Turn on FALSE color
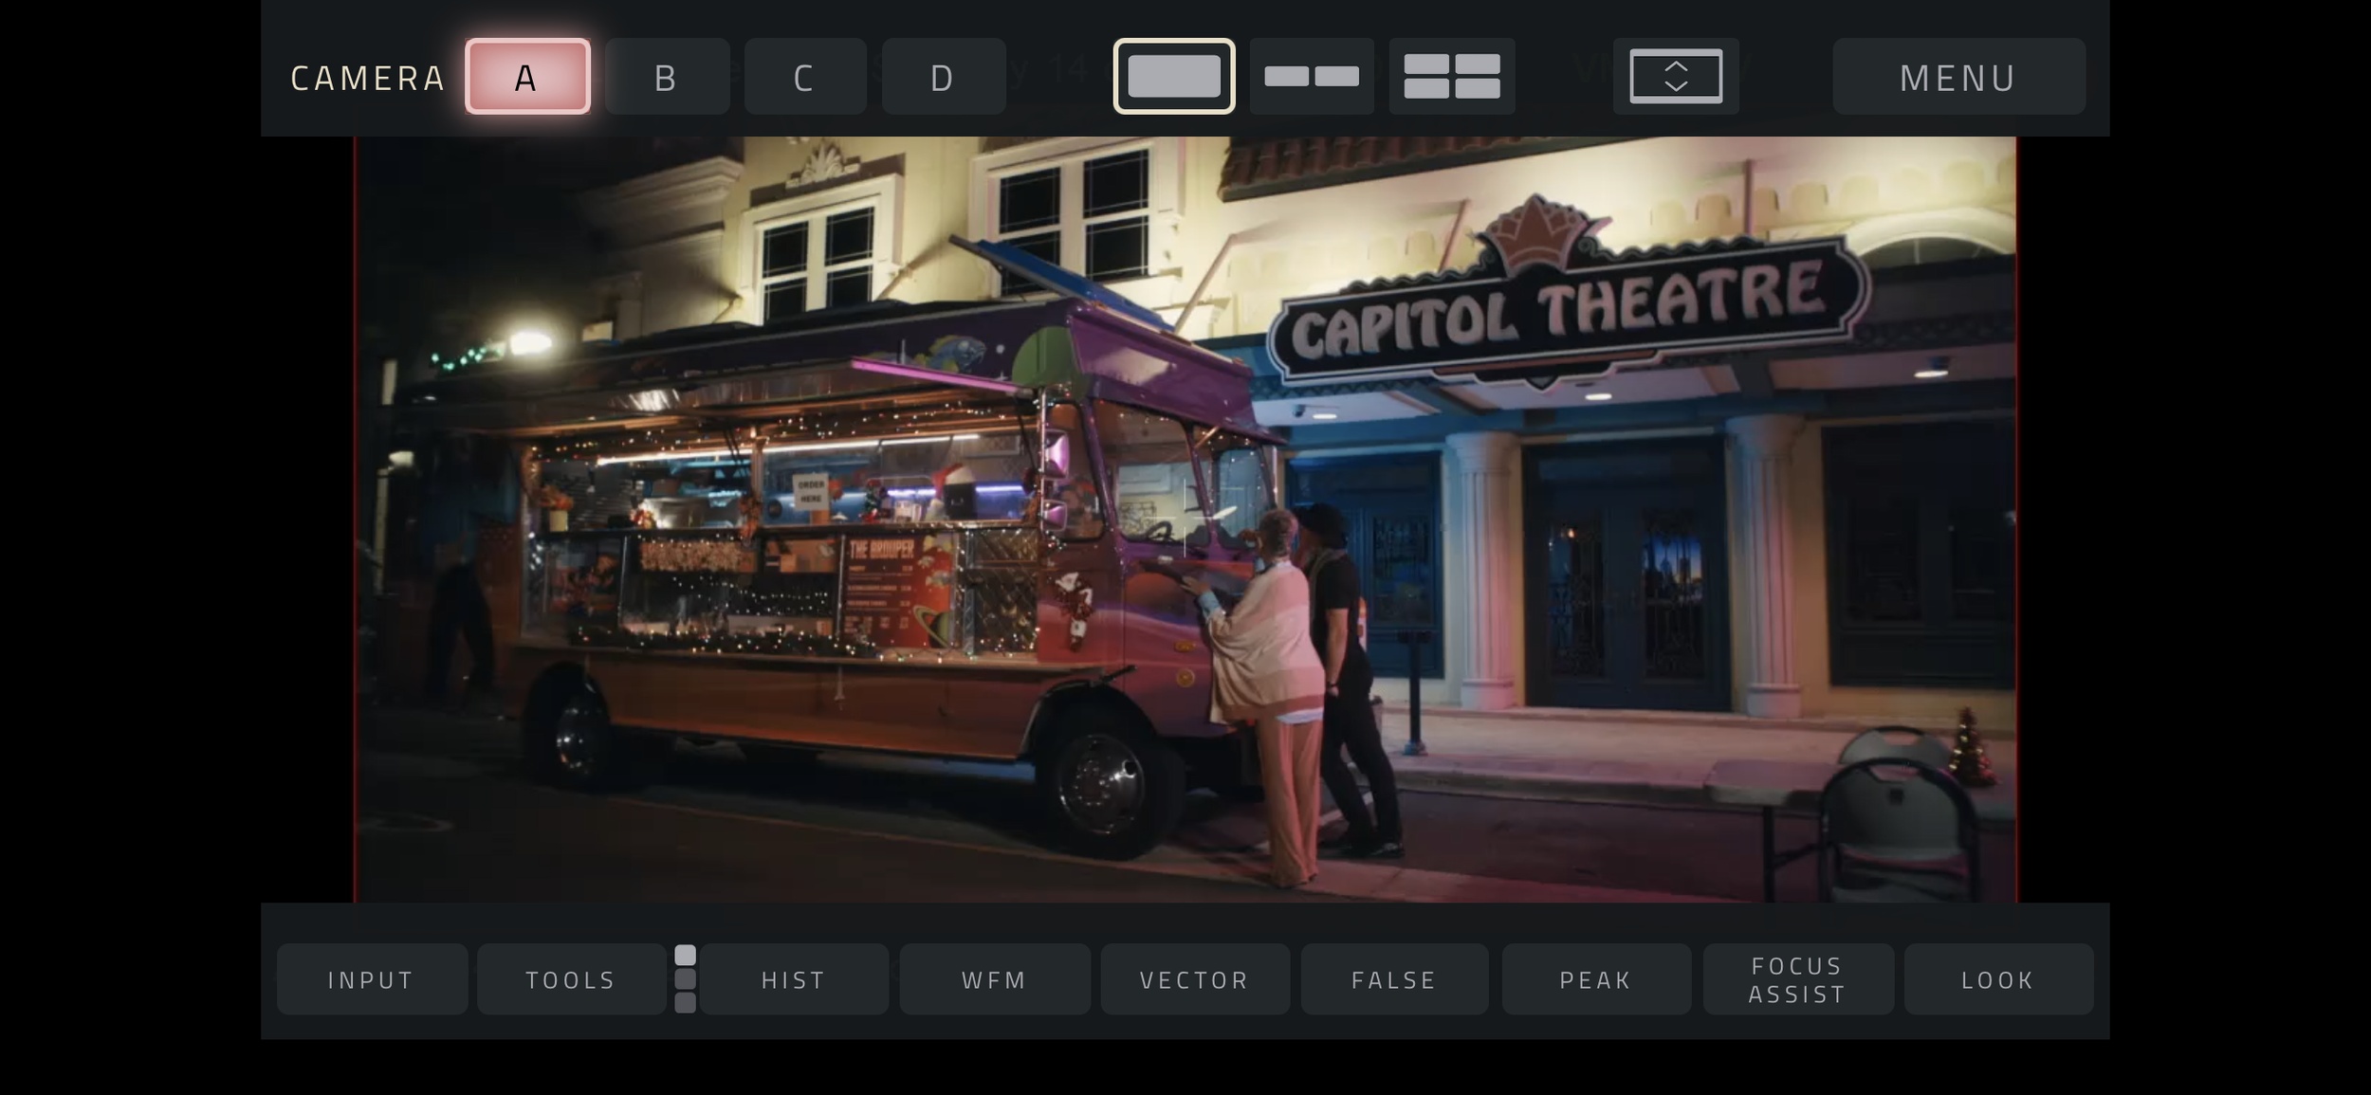2371x1095 pixels. (x=1394, y=979)
